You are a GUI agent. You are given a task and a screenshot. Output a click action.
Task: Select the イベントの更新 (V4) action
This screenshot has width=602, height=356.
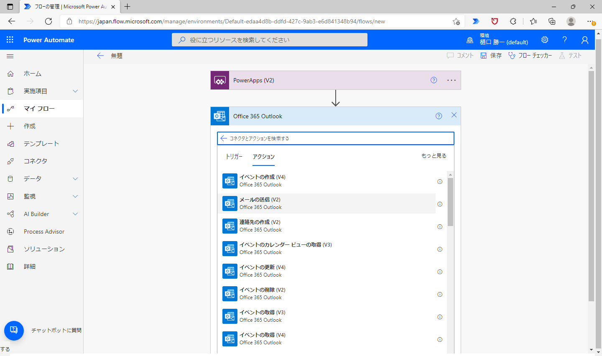327,271
